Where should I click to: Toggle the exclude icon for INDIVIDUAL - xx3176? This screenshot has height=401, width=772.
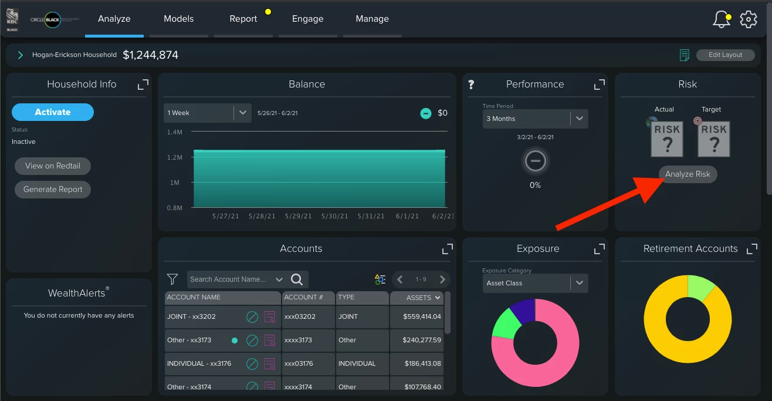coord(252,364)
